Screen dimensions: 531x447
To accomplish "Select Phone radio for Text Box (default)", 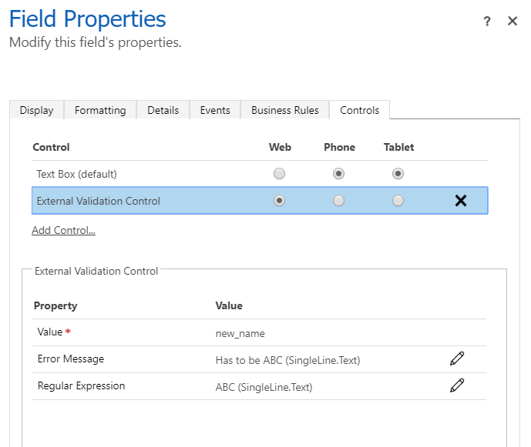I will pos(338,174).
